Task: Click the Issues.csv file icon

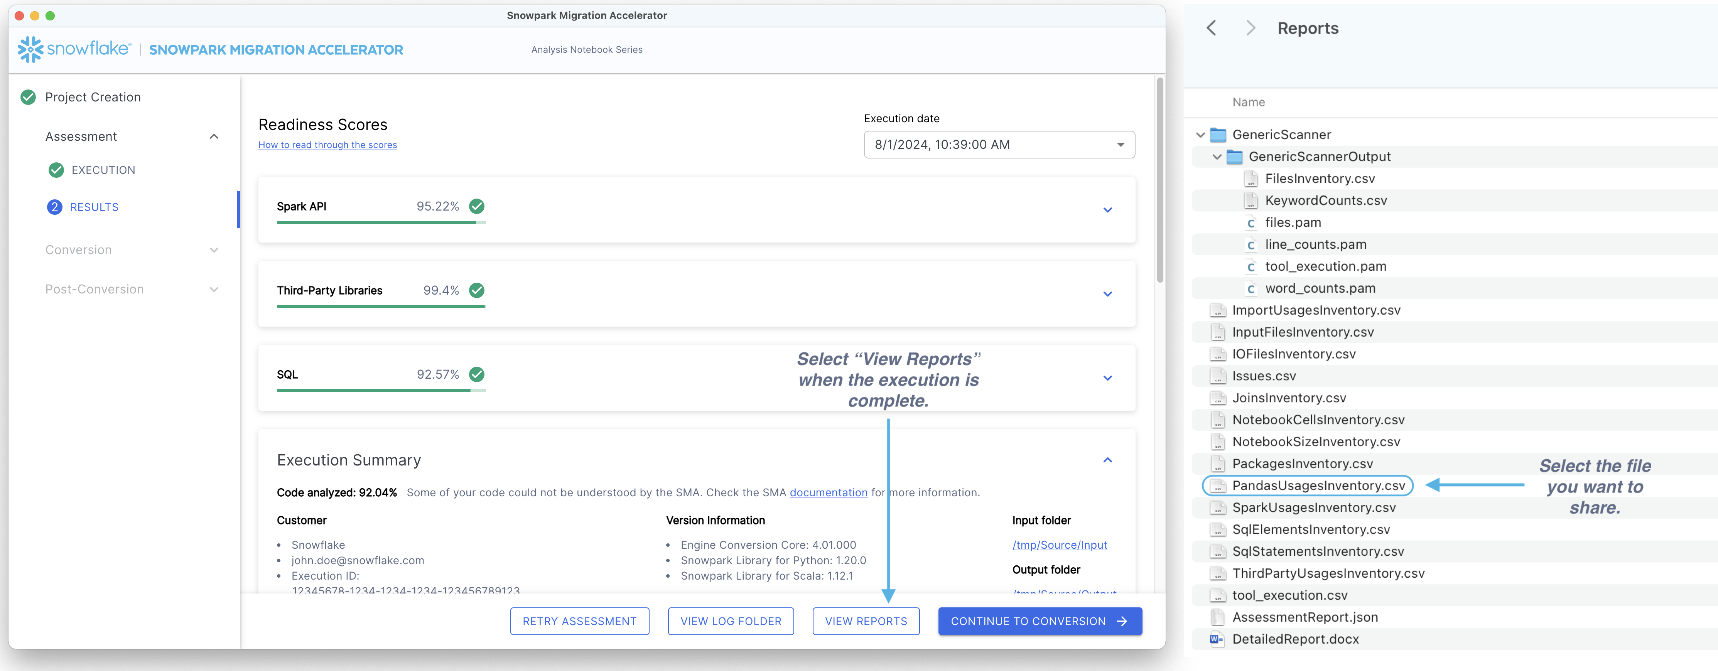Action: [1218, 376]
